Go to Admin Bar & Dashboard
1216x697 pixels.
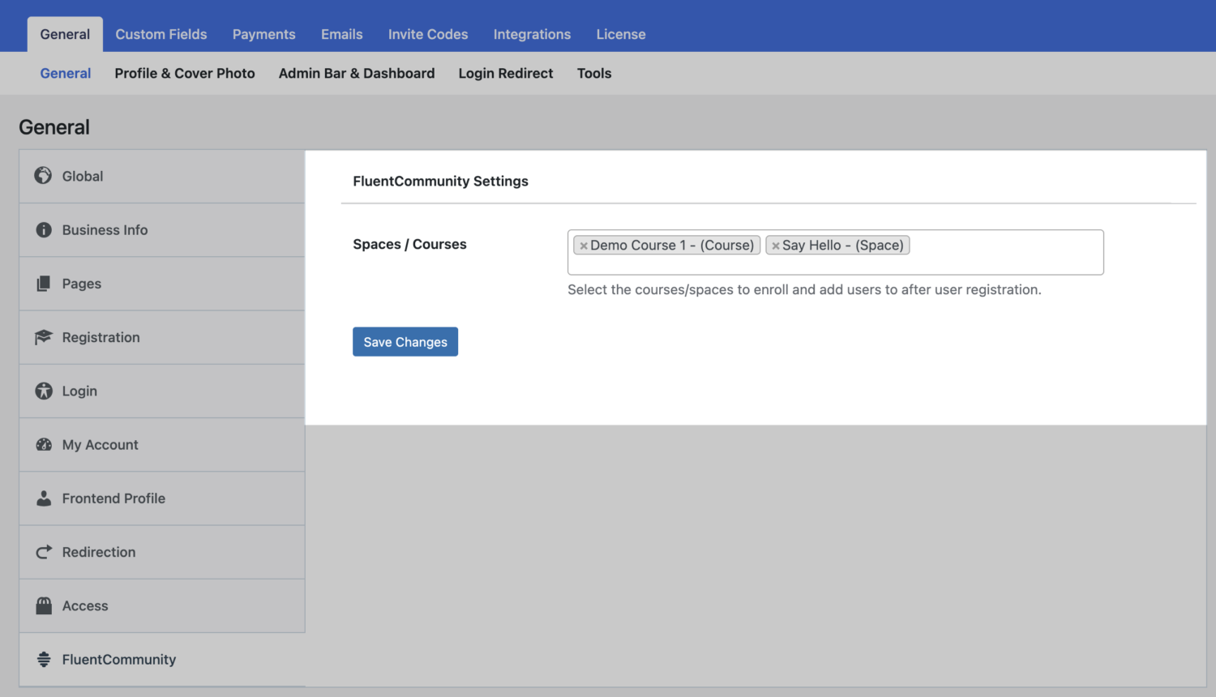(x=357, y=73)
